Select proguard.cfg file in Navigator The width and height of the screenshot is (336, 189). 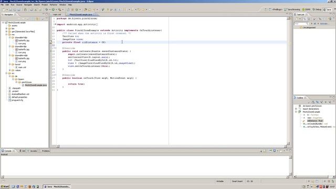tap(17, 100)
